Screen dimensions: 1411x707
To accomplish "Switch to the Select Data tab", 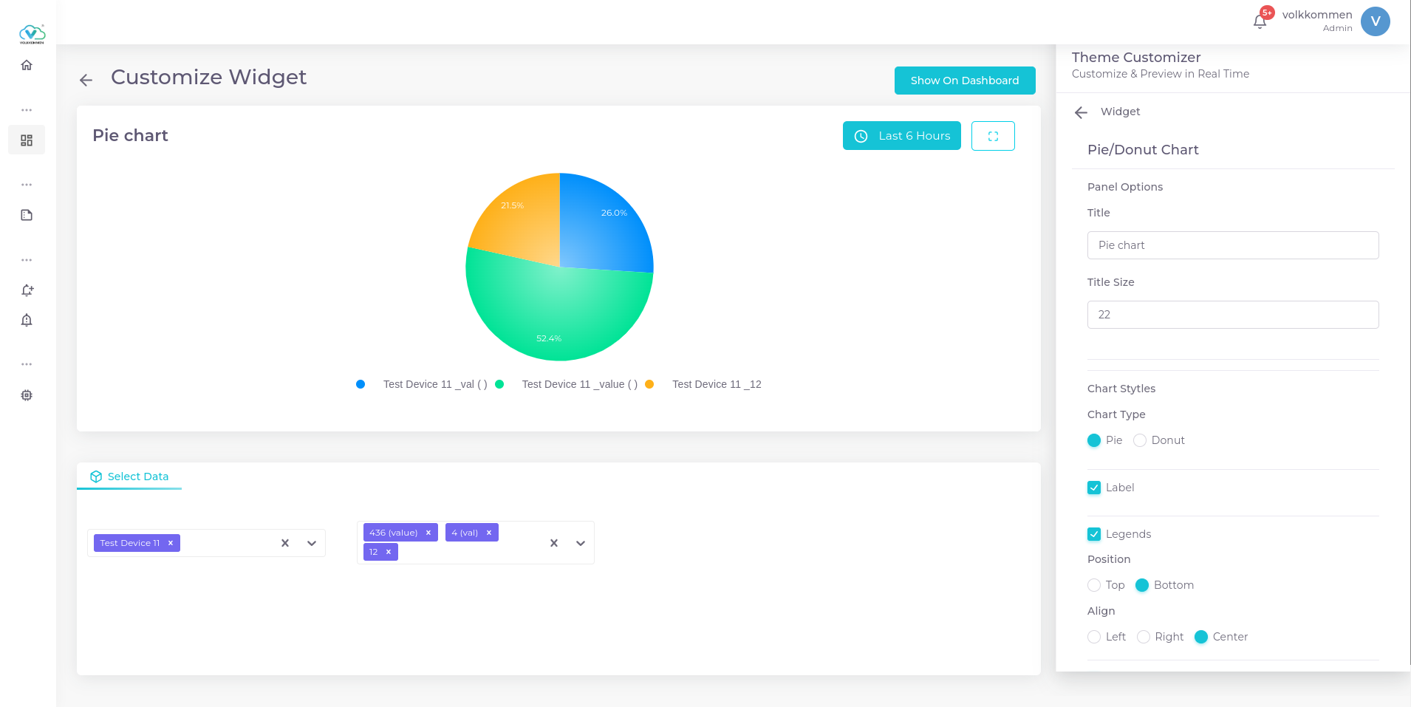I will [x=130, y=477].
